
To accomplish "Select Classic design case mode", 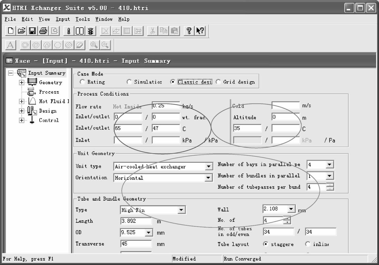I will point(173,82).
